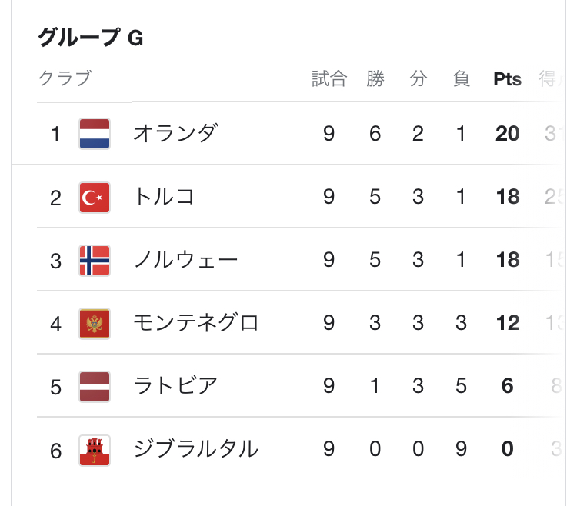This screenshot has height=506, width=577.
Task: Click the Montenegro flag icon
Action: pos(95,324)
